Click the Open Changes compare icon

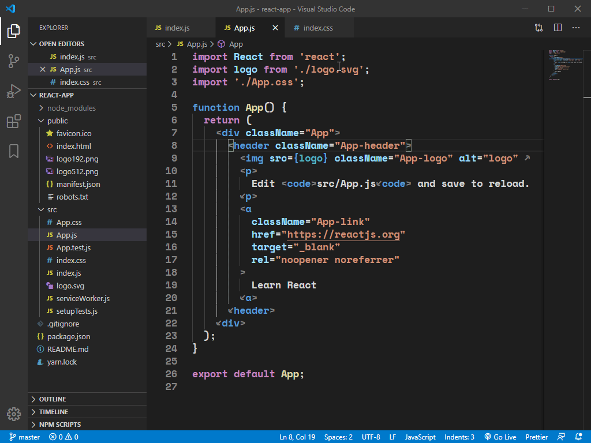tap(538, 28)
